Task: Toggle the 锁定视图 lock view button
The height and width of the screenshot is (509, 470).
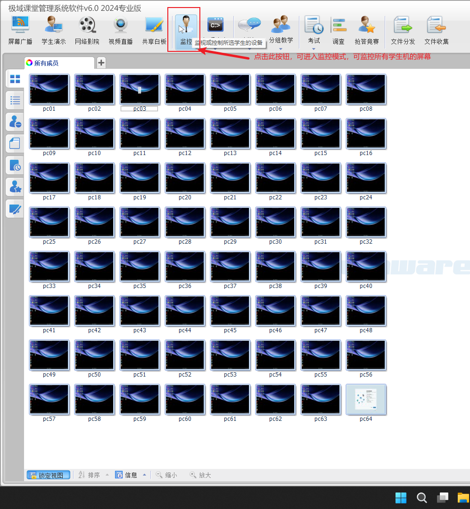Action: (x=49, y=475)
